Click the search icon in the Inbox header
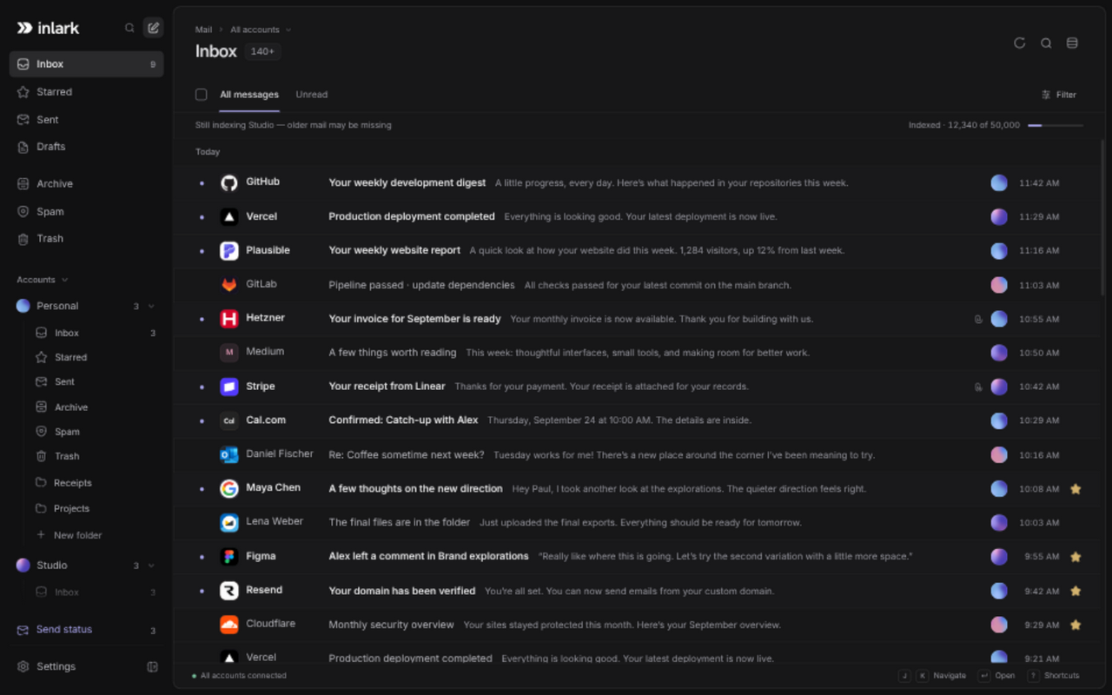This screenshot has height=695, width=1112. tap(1046, 43)
